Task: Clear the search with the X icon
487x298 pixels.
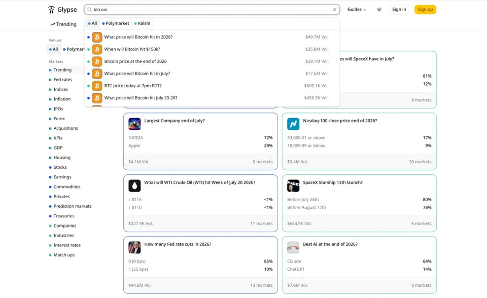Action: [334, 10]
